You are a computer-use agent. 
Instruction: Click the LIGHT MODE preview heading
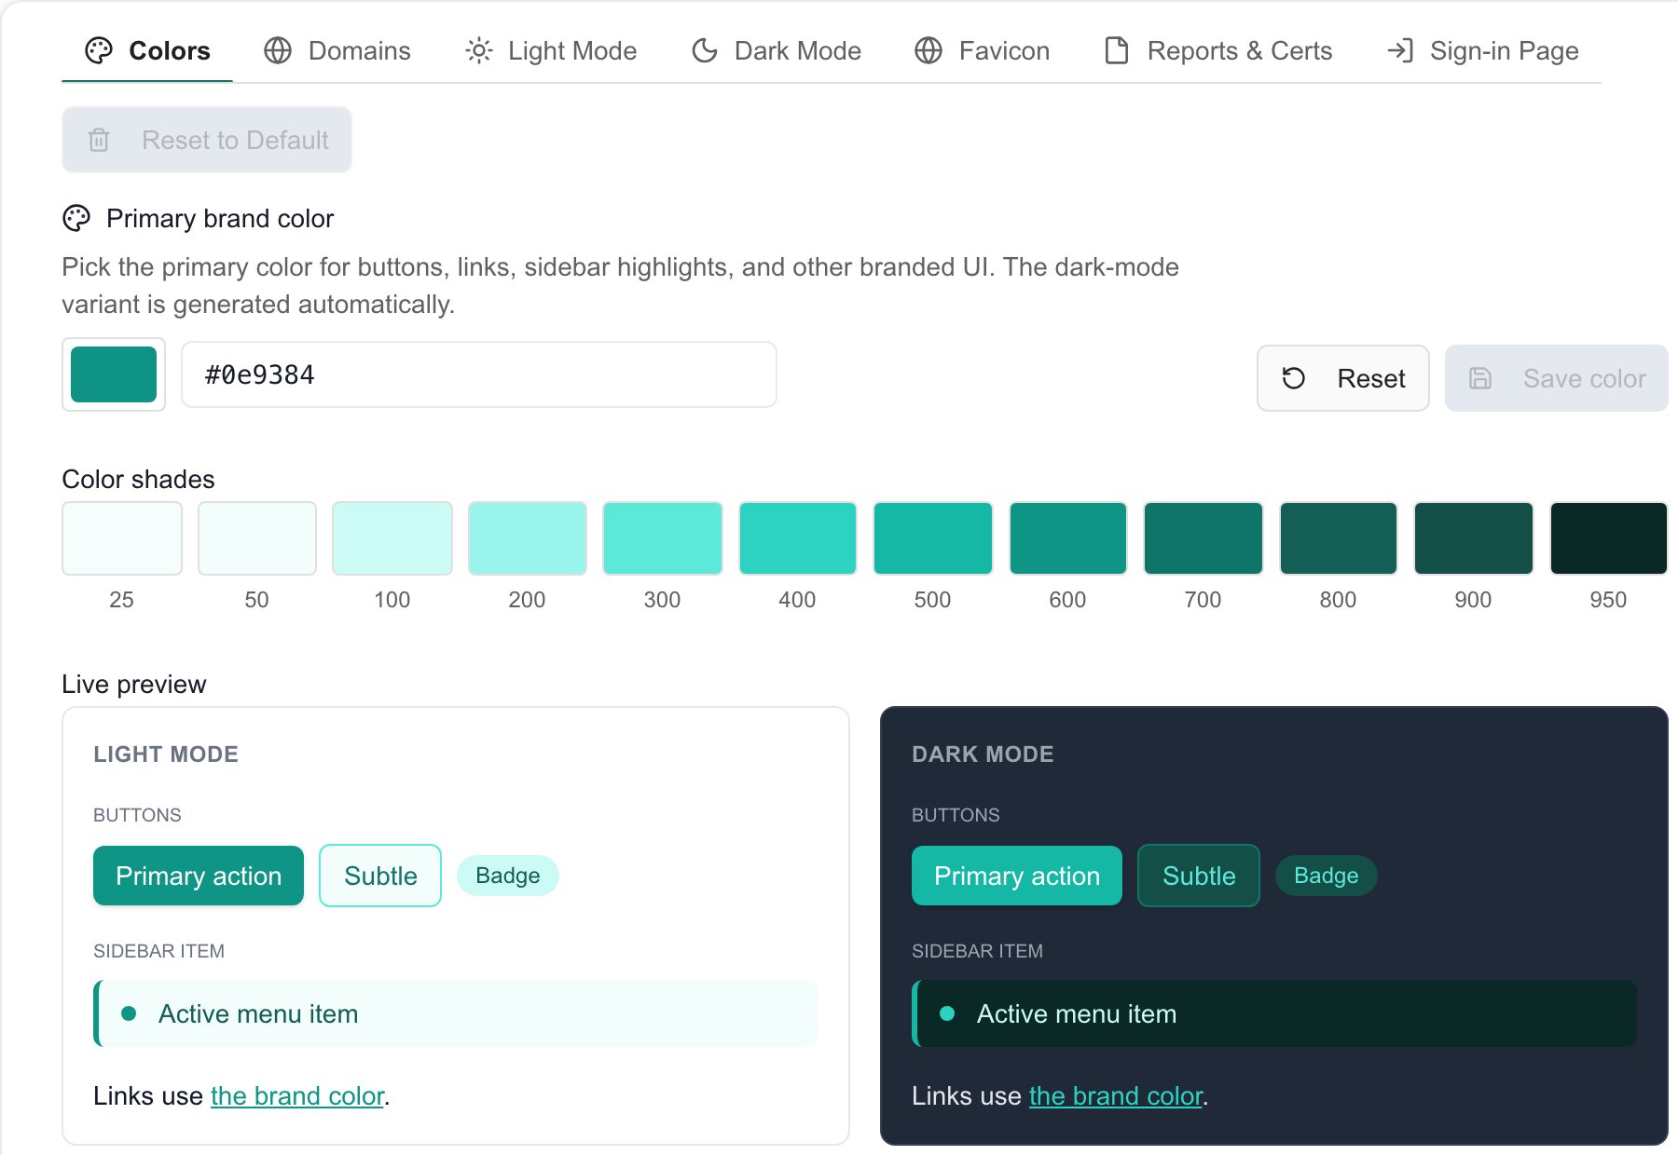[166, 754]
